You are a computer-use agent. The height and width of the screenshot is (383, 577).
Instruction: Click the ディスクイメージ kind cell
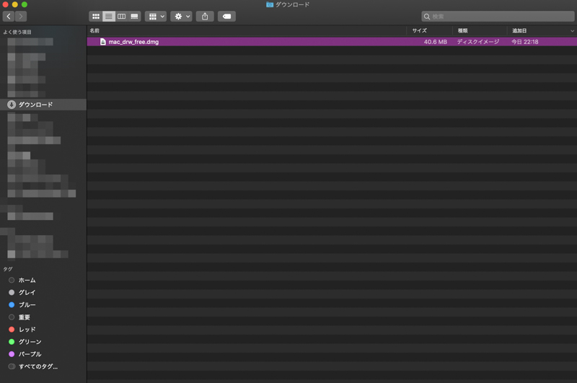[x=478, y=42]
